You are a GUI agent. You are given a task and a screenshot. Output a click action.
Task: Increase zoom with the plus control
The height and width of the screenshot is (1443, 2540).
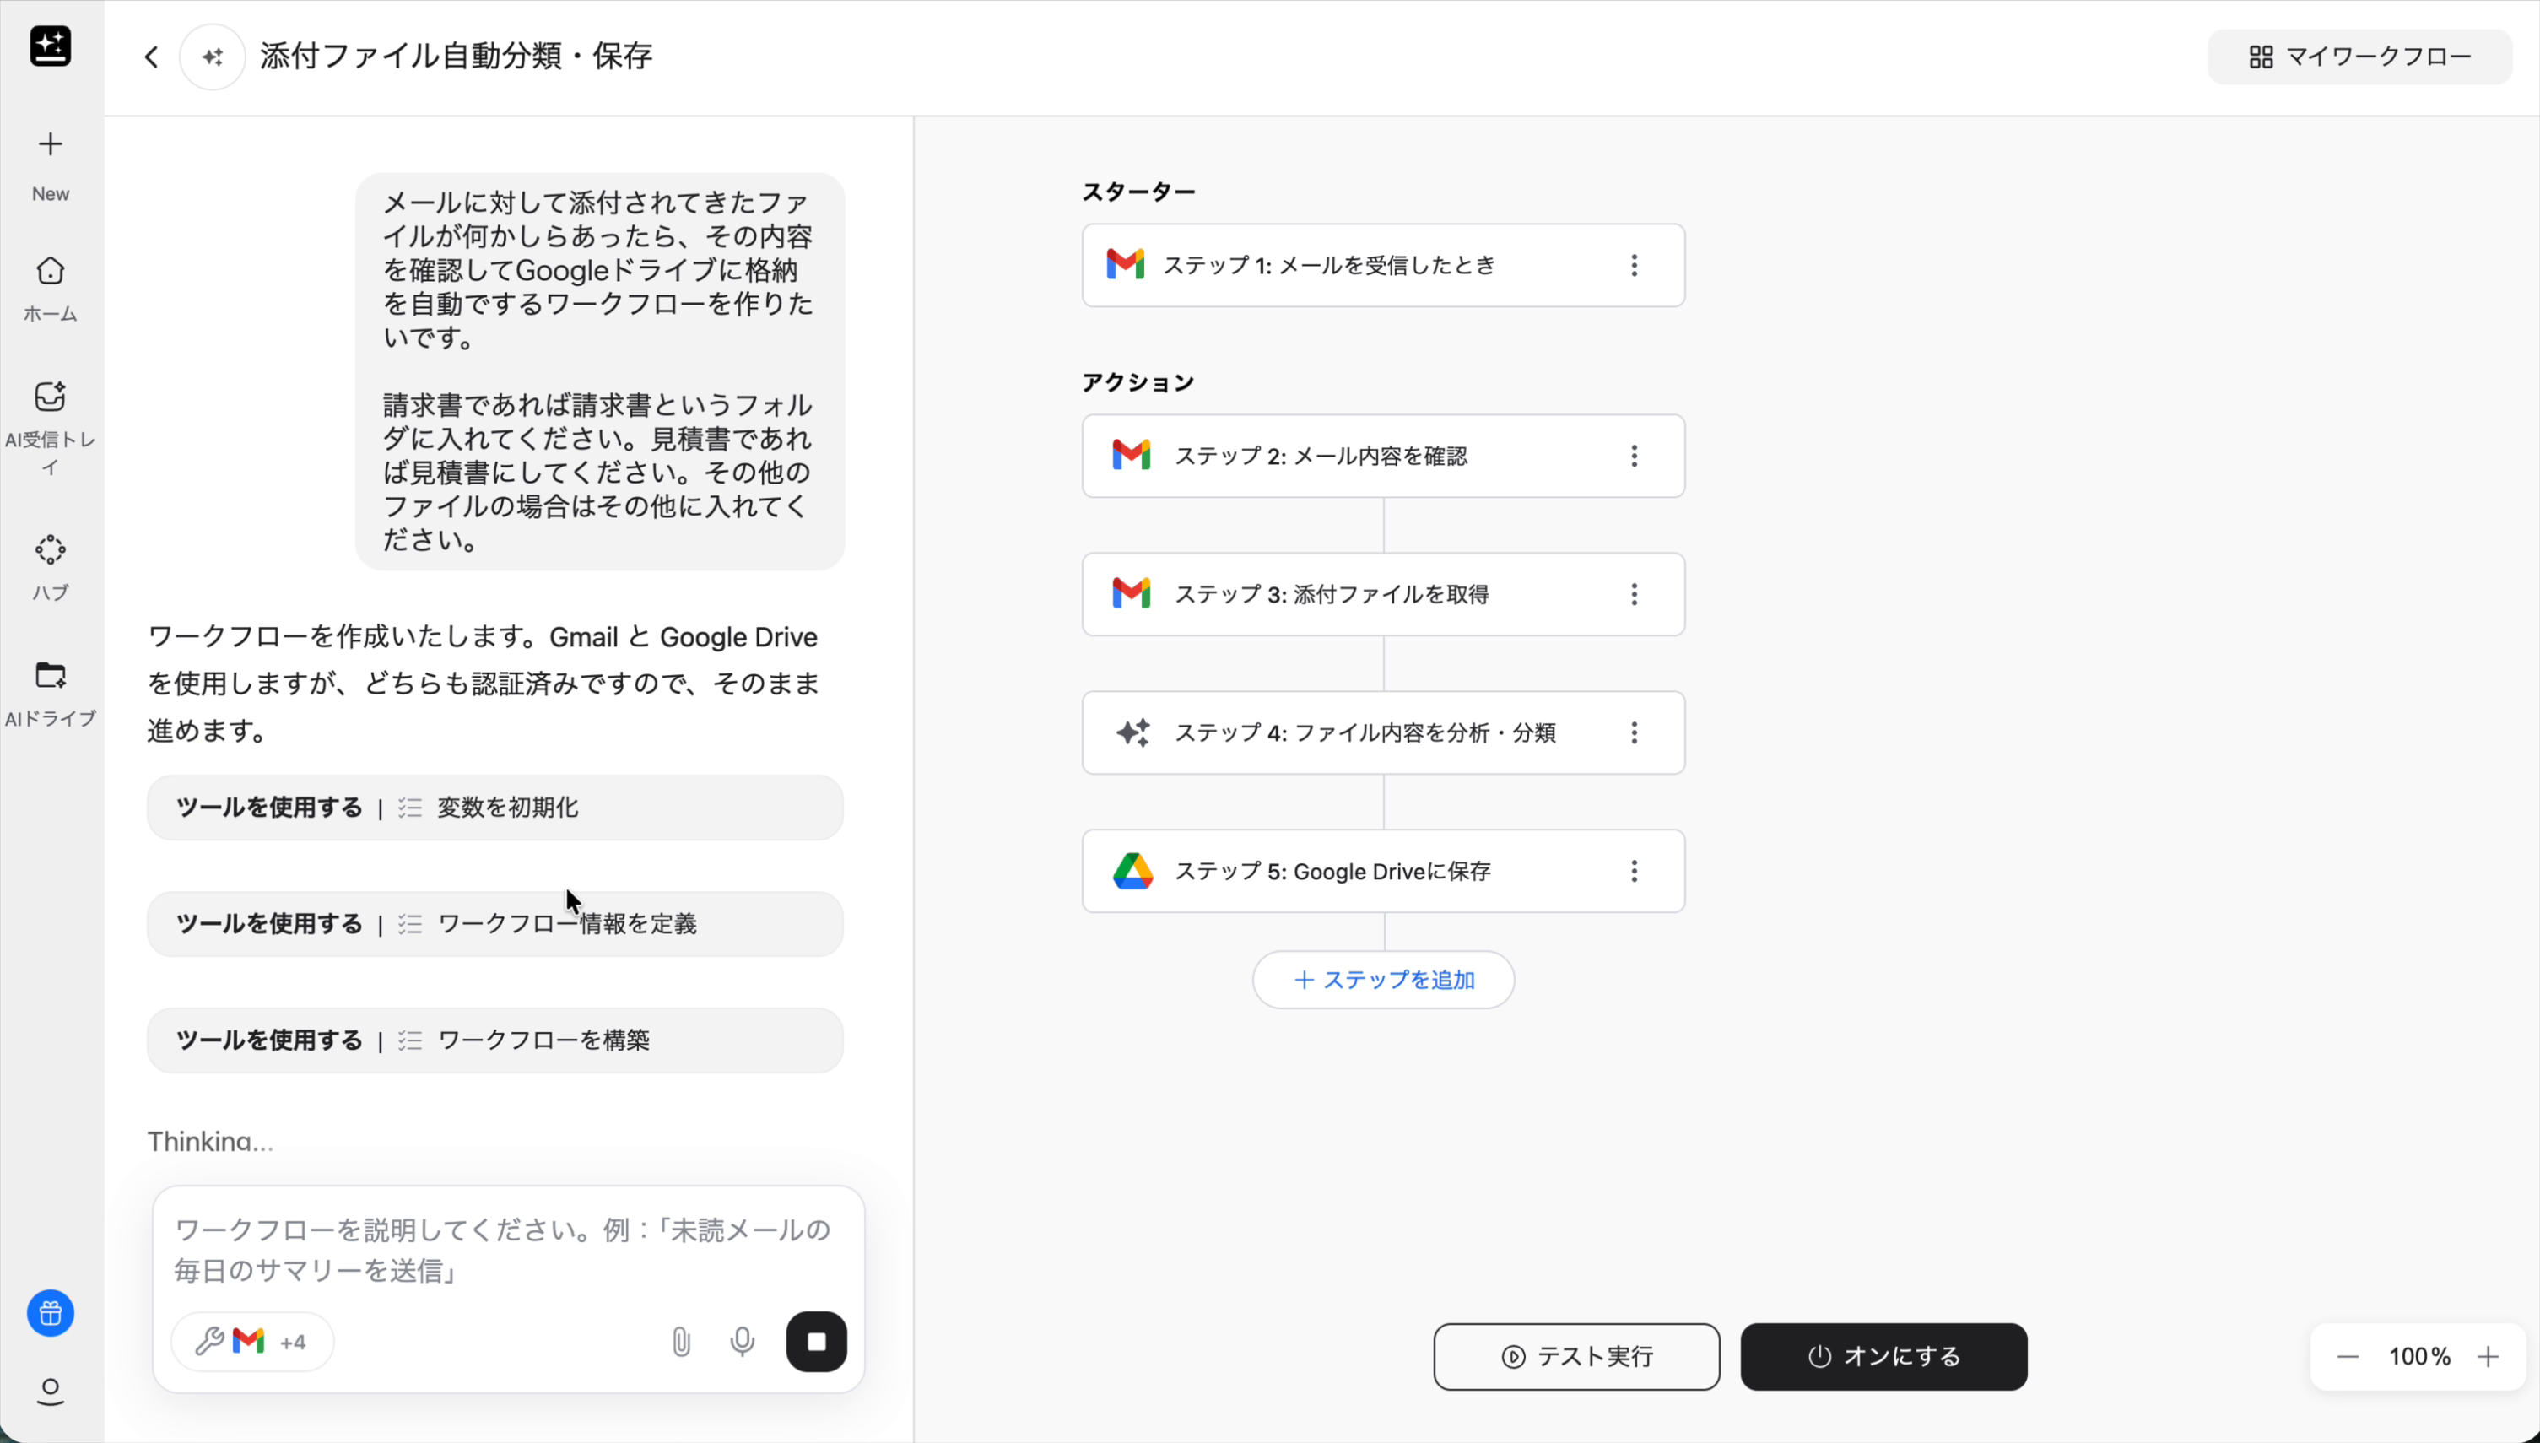(x=2490, y=1356)
